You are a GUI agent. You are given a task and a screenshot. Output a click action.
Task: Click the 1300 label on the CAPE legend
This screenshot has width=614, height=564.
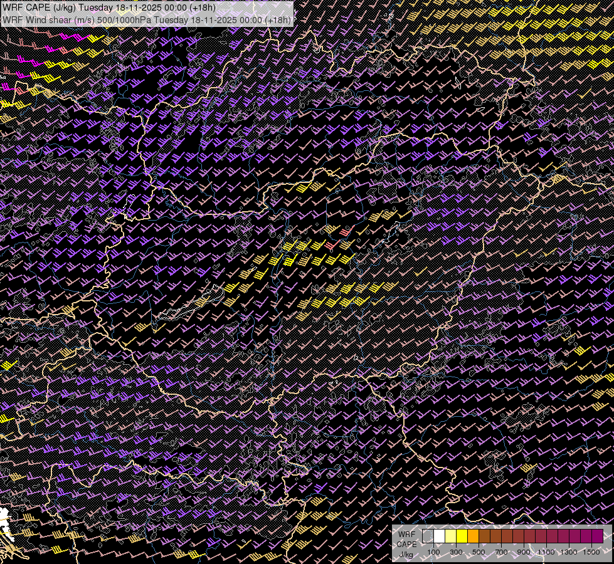pos(569,552)
